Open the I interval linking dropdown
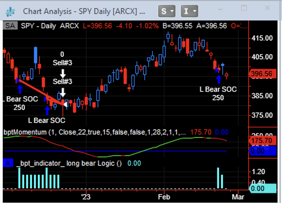 click(189, 11)
